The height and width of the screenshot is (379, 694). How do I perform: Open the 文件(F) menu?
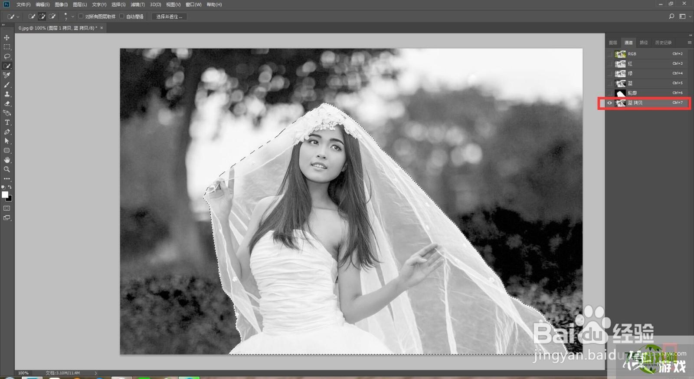(23, 4)
